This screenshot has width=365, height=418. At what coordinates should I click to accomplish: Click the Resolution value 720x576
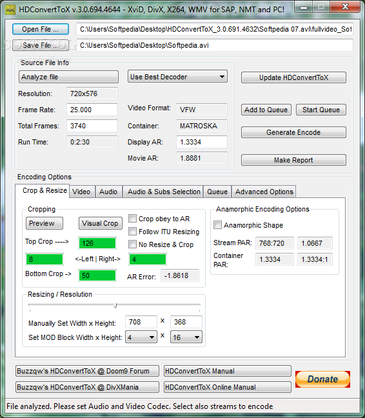click(x=92, y=94)
